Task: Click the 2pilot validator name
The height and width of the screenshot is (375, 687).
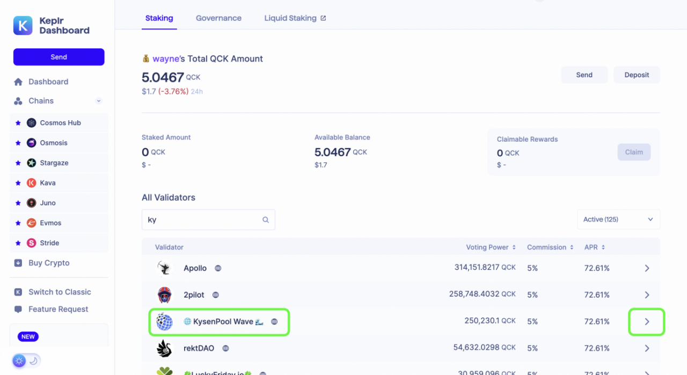Action: coord(194,295)
